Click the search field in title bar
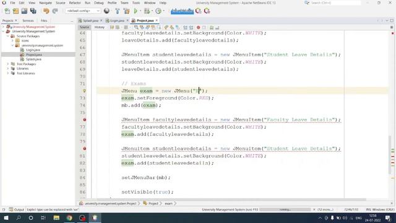 (x=335, y=2)
